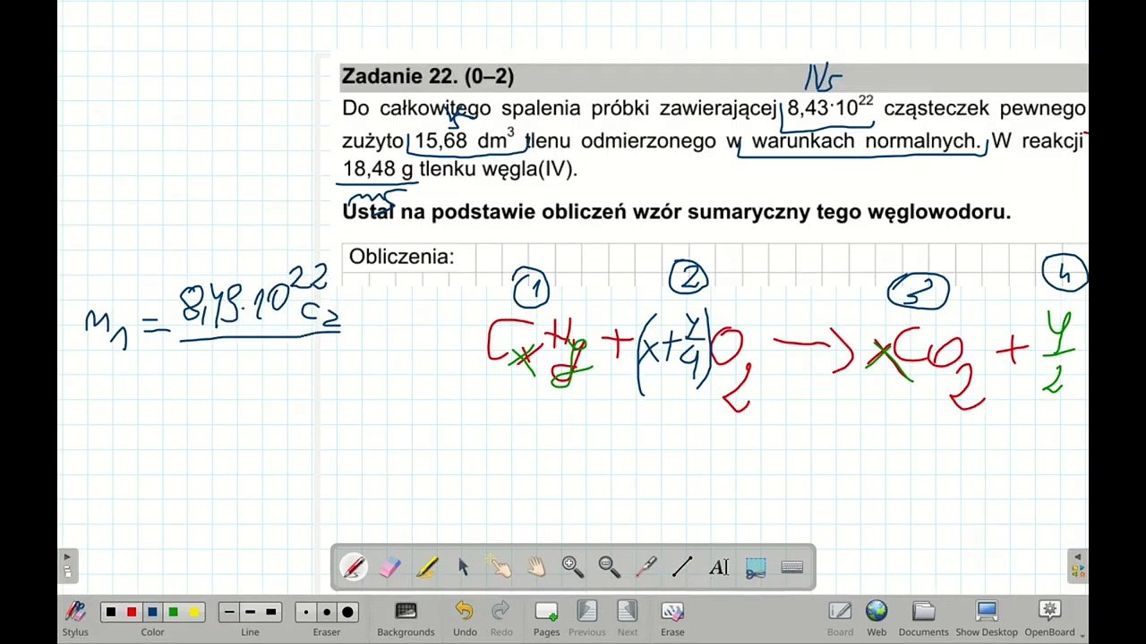Set large eraser size
Screen dimensions: 1146x644
[347, 612]
